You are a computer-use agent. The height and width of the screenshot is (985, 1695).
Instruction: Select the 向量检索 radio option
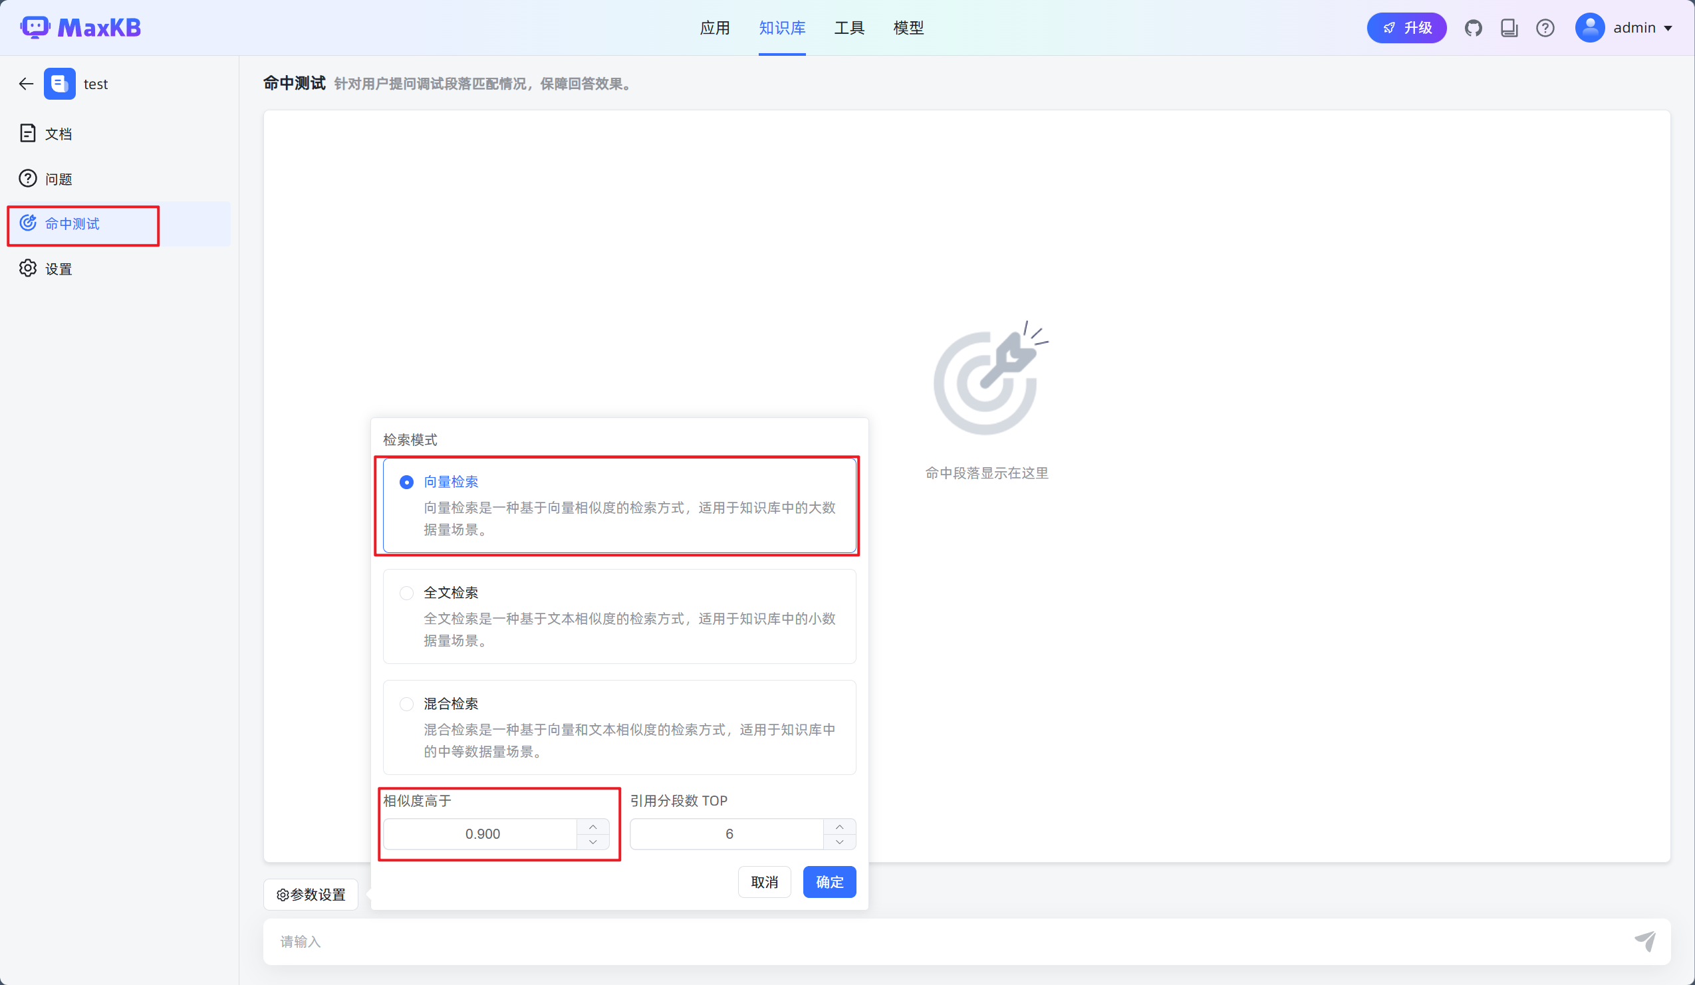[406, 482]
